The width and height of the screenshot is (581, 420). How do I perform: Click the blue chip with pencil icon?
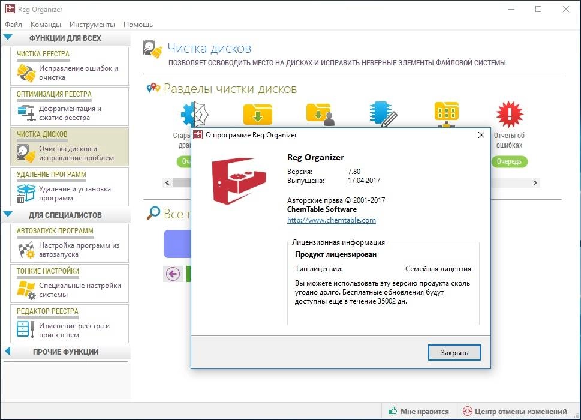[383, 114]
